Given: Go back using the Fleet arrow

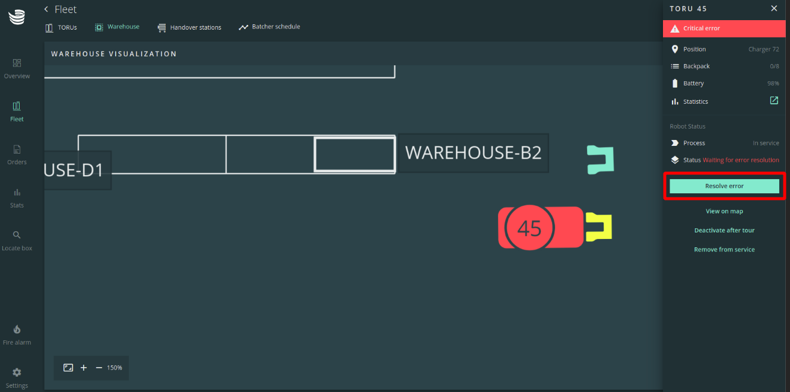Looking at the screenshot, I should click(46, 9).
